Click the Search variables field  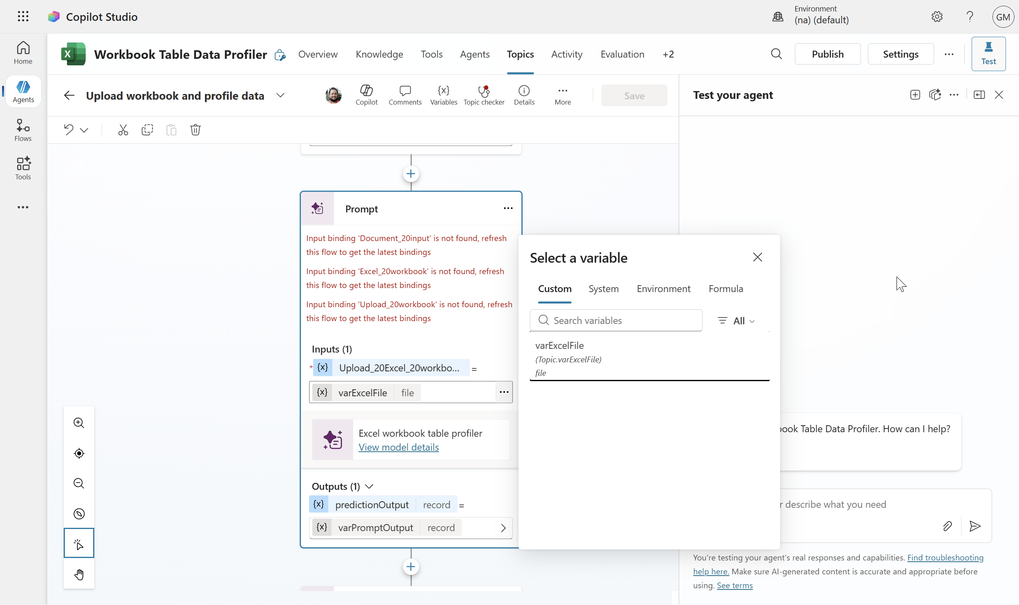tap(616, 321)
